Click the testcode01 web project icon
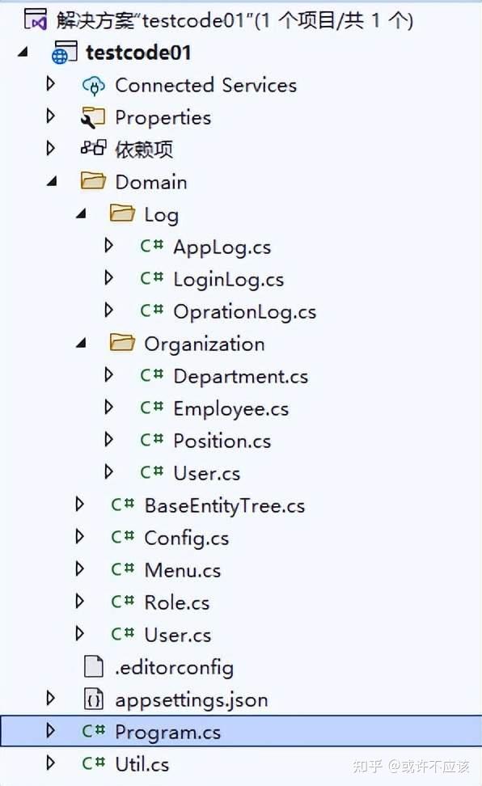The height and width of the screenshot is (786, 482). click(x=64, y=53)
